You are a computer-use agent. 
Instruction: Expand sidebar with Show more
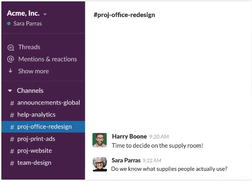pos(33,71)
